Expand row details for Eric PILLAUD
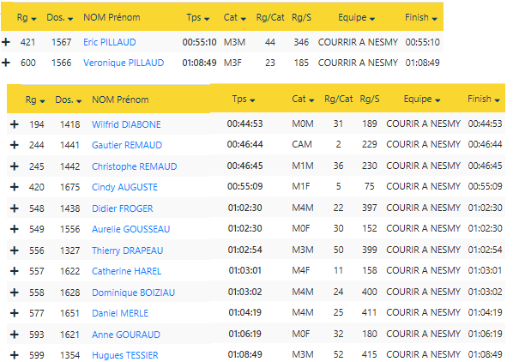This screenshot has width=513, height=362. point(6,42)
